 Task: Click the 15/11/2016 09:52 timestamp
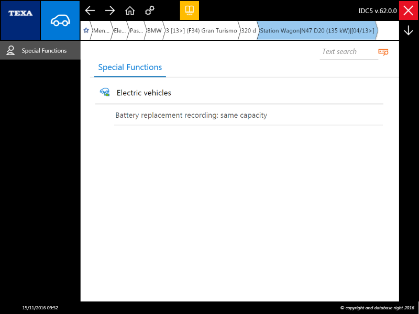(40, 308)
